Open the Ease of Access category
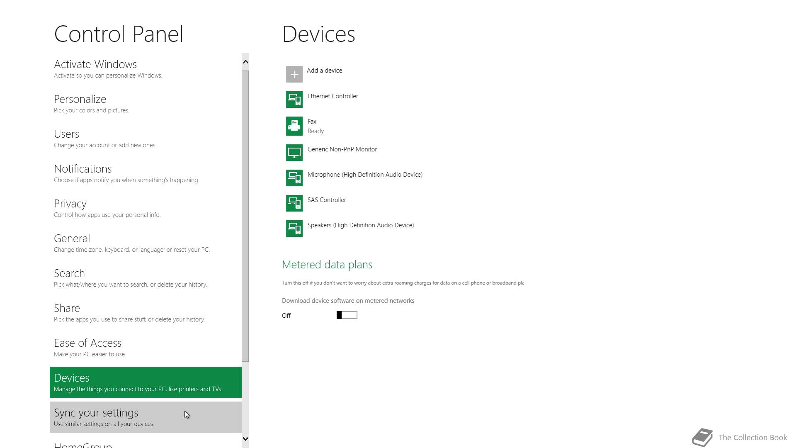 [x=87, y=343]
